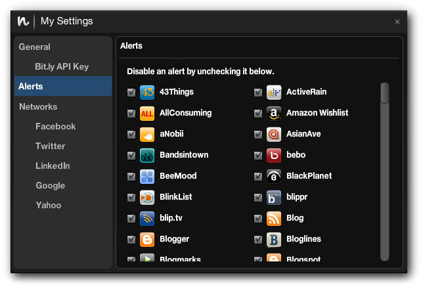This screenshot has width=423, height=289.
Task: Disable the Blogger alert checkbox
Action: [131, 240]
